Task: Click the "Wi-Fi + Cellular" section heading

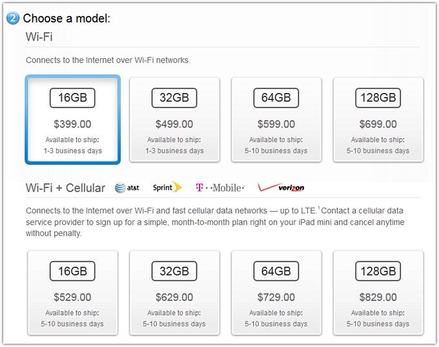Action: click(65, 188)
